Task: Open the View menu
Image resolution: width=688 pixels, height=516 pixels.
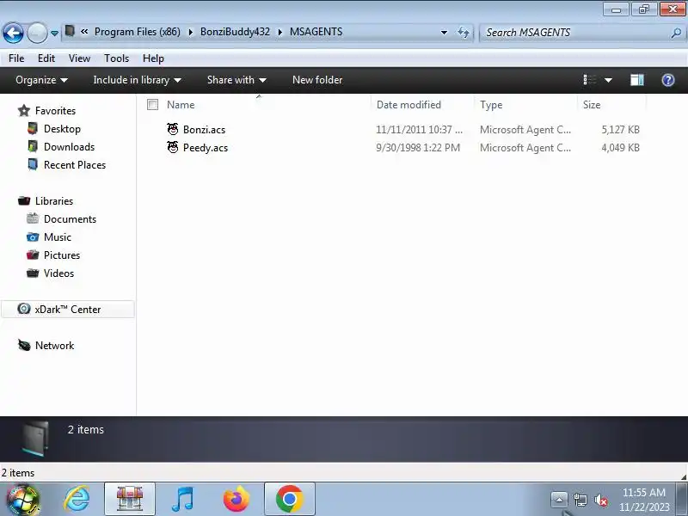Action: coord(79,58)
